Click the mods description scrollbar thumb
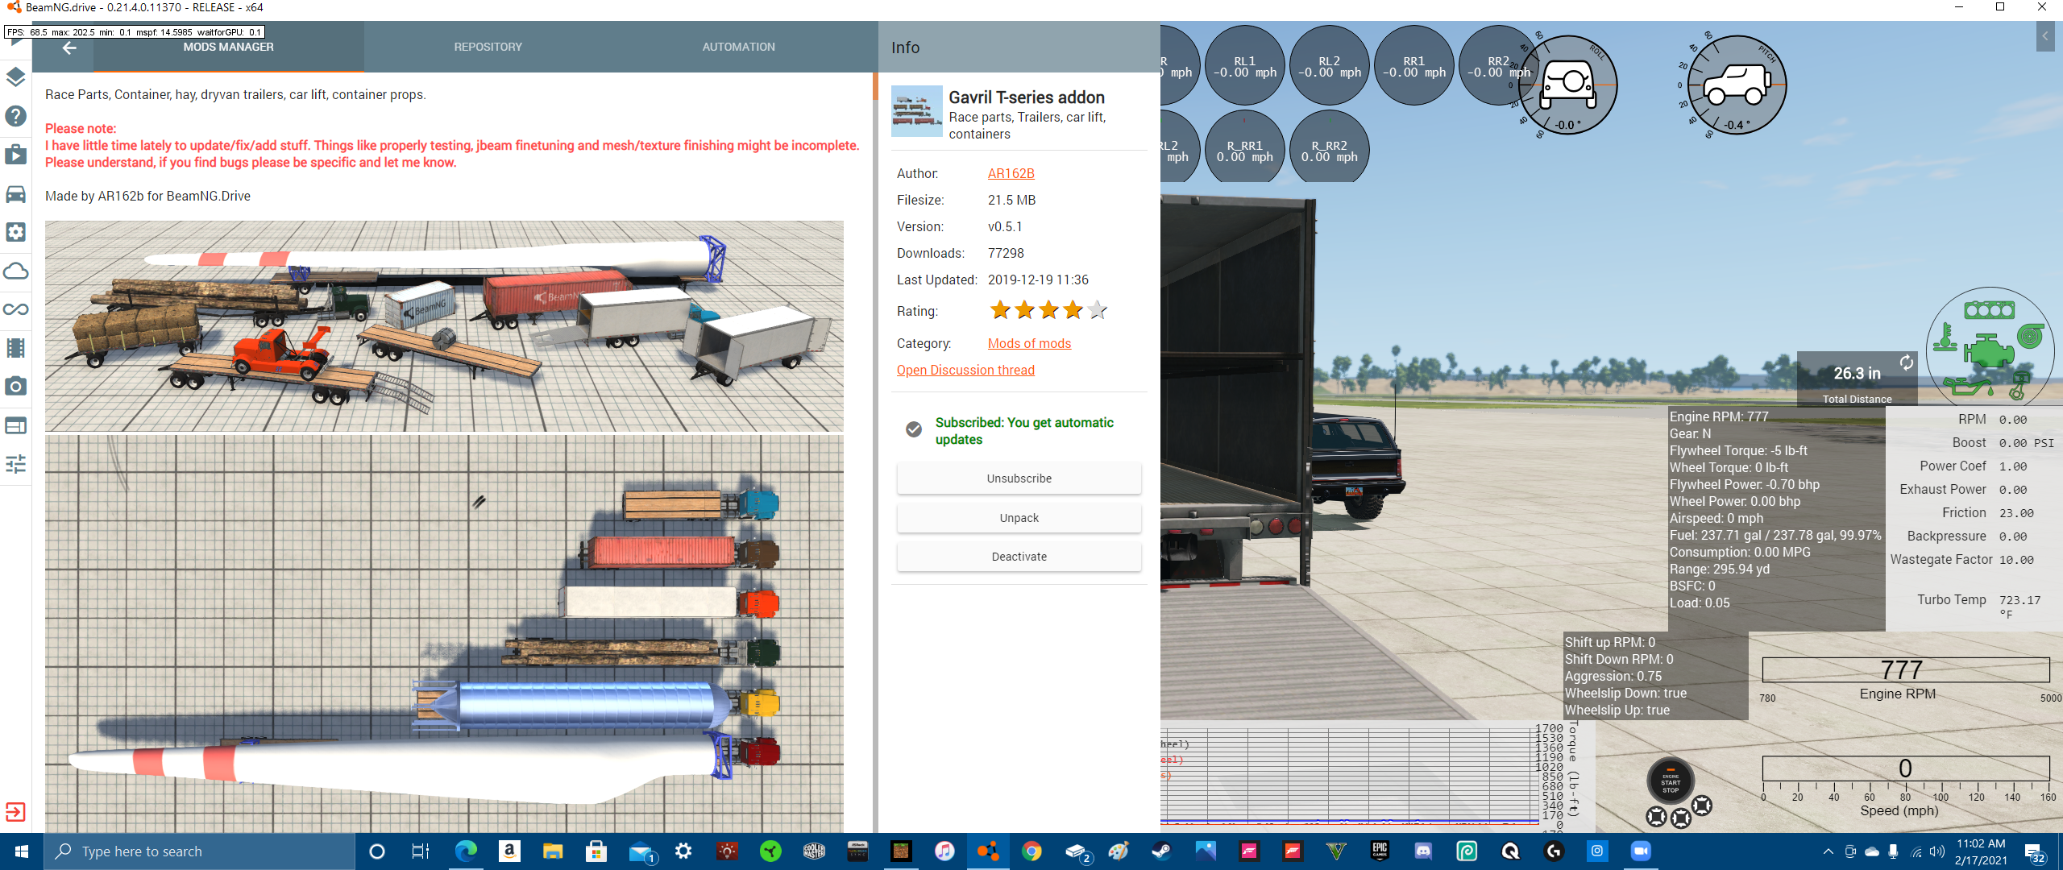The width and height of the screenshot is (2063, 870). coord(875,86)
